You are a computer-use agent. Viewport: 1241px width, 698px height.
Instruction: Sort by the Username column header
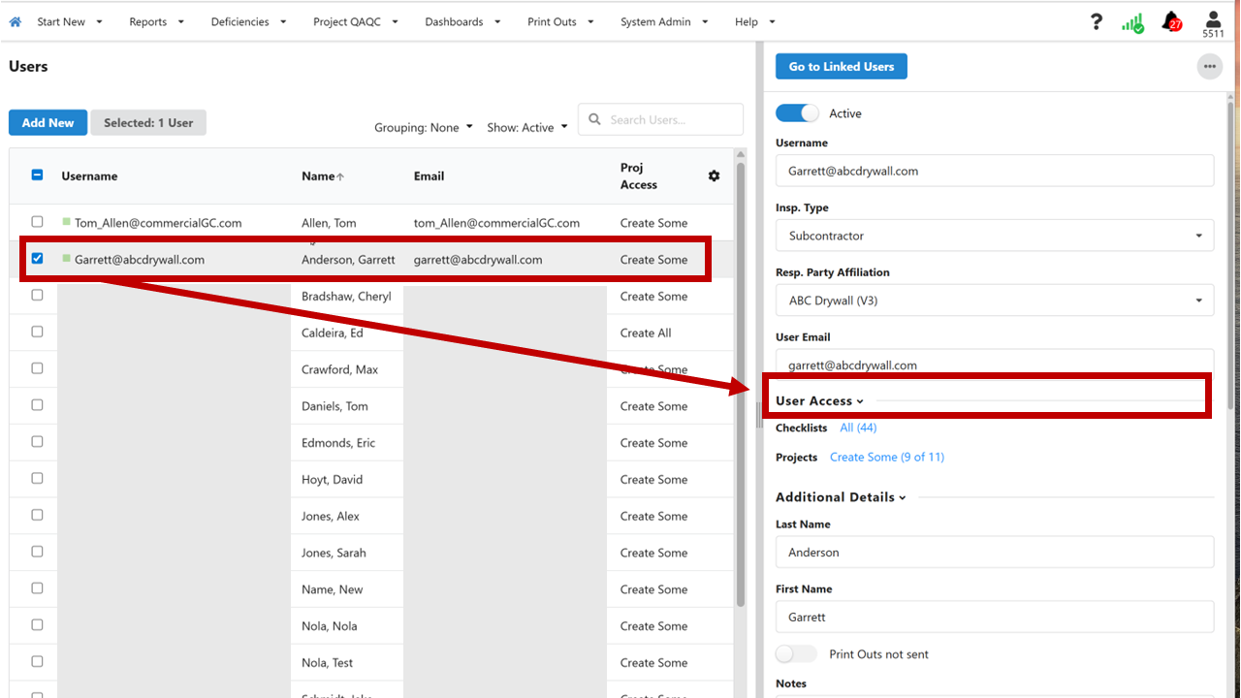coord(89,176)
